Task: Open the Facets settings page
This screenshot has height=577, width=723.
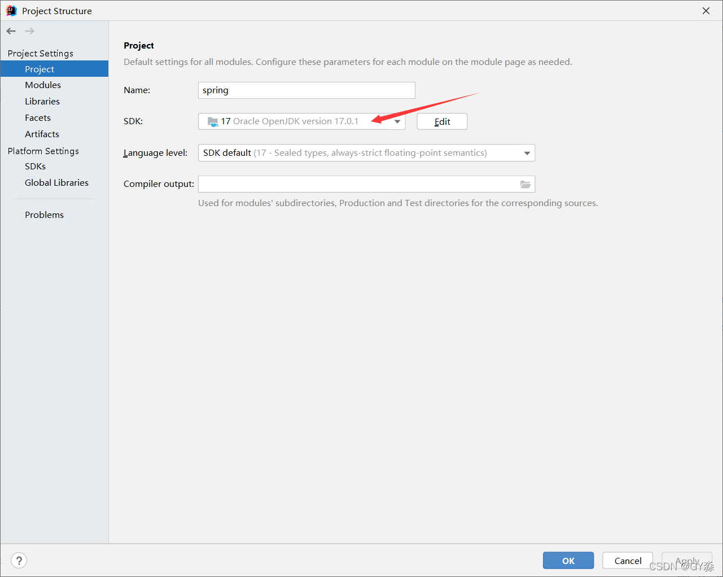Action: 38,117
